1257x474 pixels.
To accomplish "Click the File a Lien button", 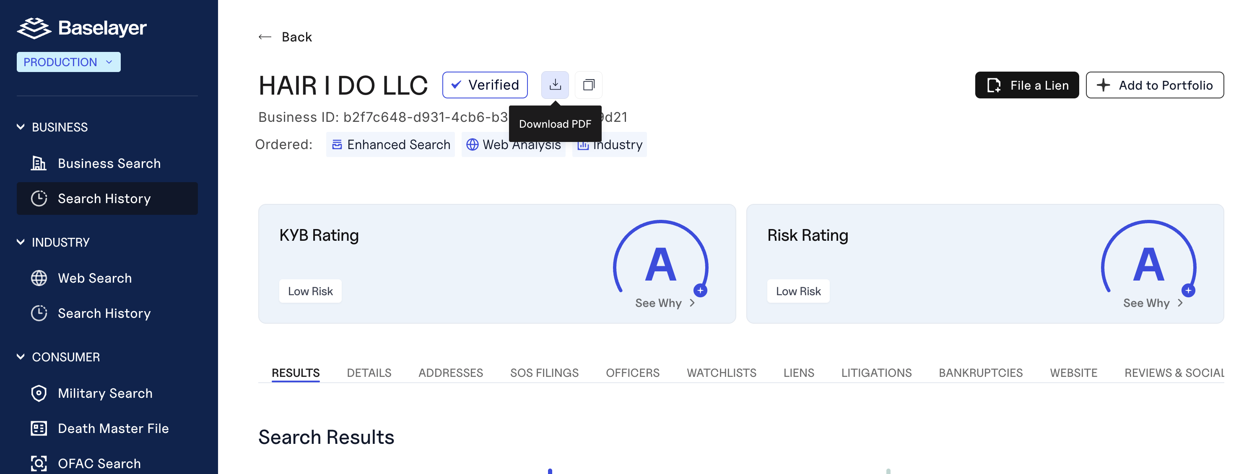I will click(1027, 85).
